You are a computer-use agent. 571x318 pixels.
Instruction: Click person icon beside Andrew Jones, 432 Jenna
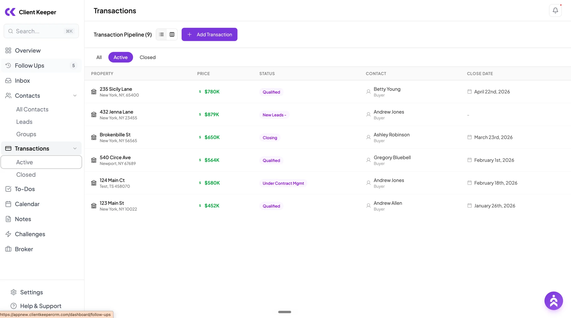click(368, 114)
